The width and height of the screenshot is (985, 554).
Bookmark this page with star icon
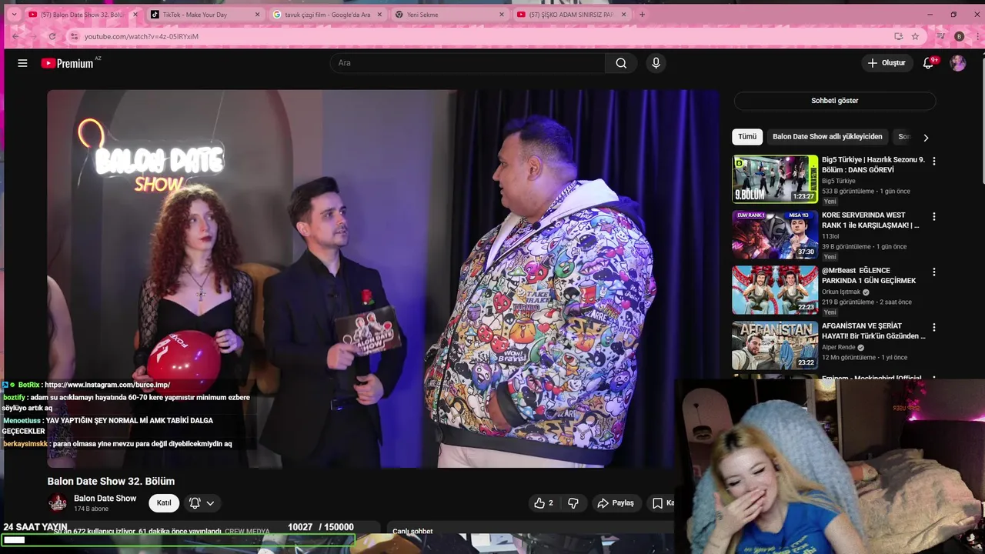(x=915, y=36)
